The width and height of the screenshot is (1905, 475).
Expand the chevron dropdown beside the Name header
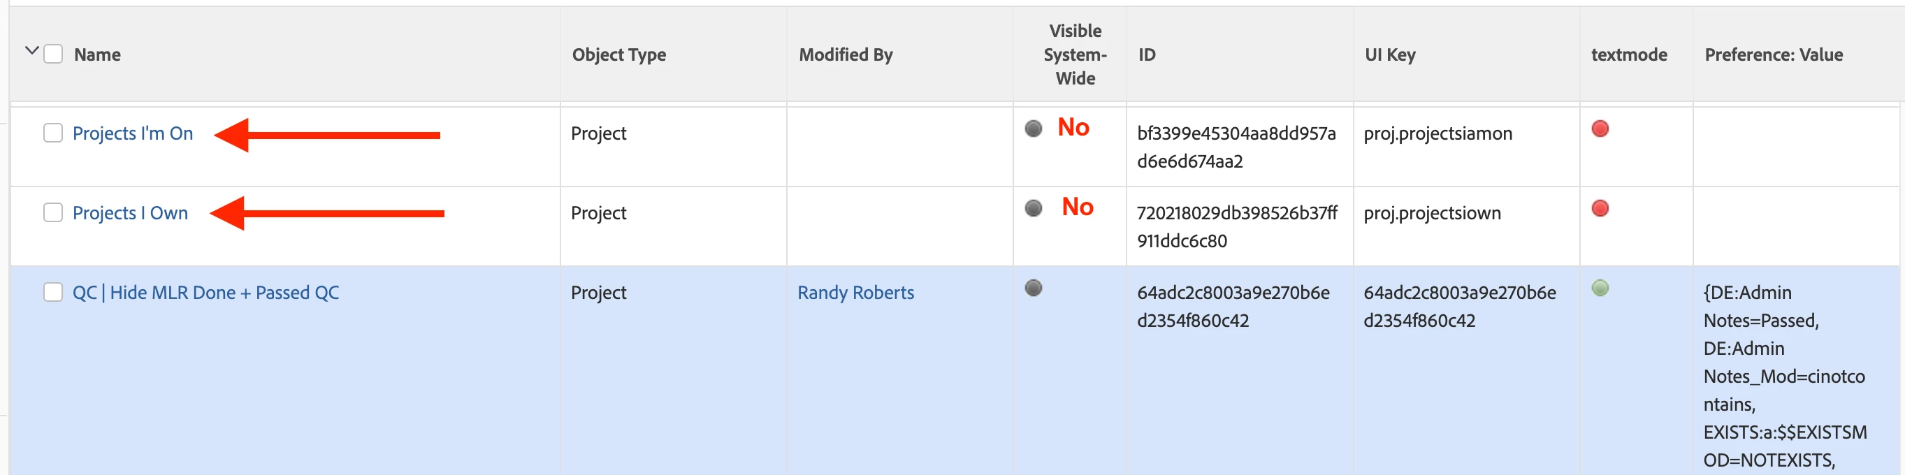pyautogui.click(x=31, y=51)
